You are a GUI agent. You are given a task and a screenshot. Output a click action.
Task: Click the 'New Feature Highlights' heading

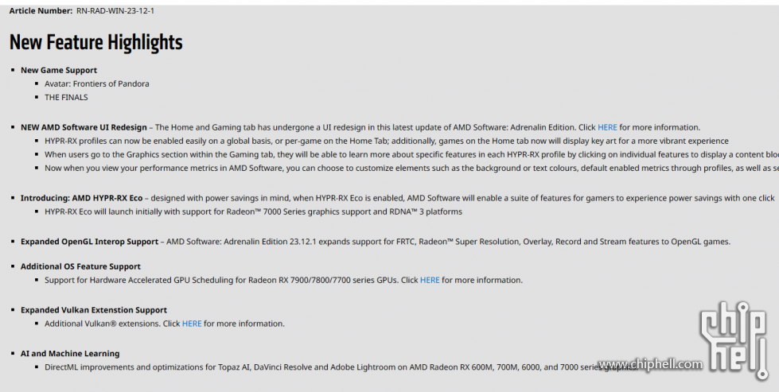(x=96, y=42)
